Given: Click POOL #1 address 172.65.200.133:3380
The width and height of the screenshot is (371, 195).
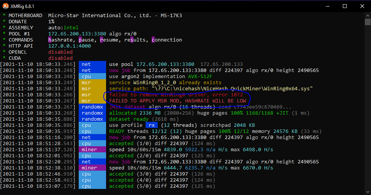Looking at the screenshot, I should tap(77, 34).
